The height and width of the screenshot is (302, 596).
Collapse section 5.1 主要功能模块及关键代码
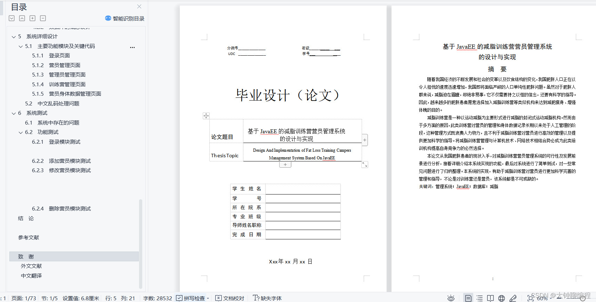tap(21, 46)
